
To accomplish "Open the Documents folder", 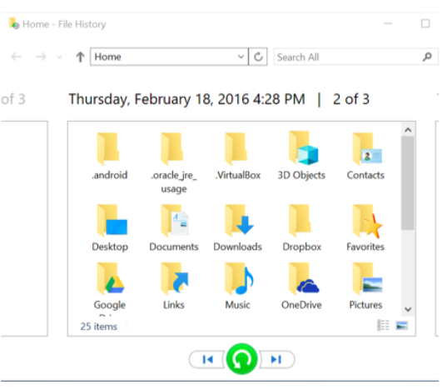I will click(174, 228).
